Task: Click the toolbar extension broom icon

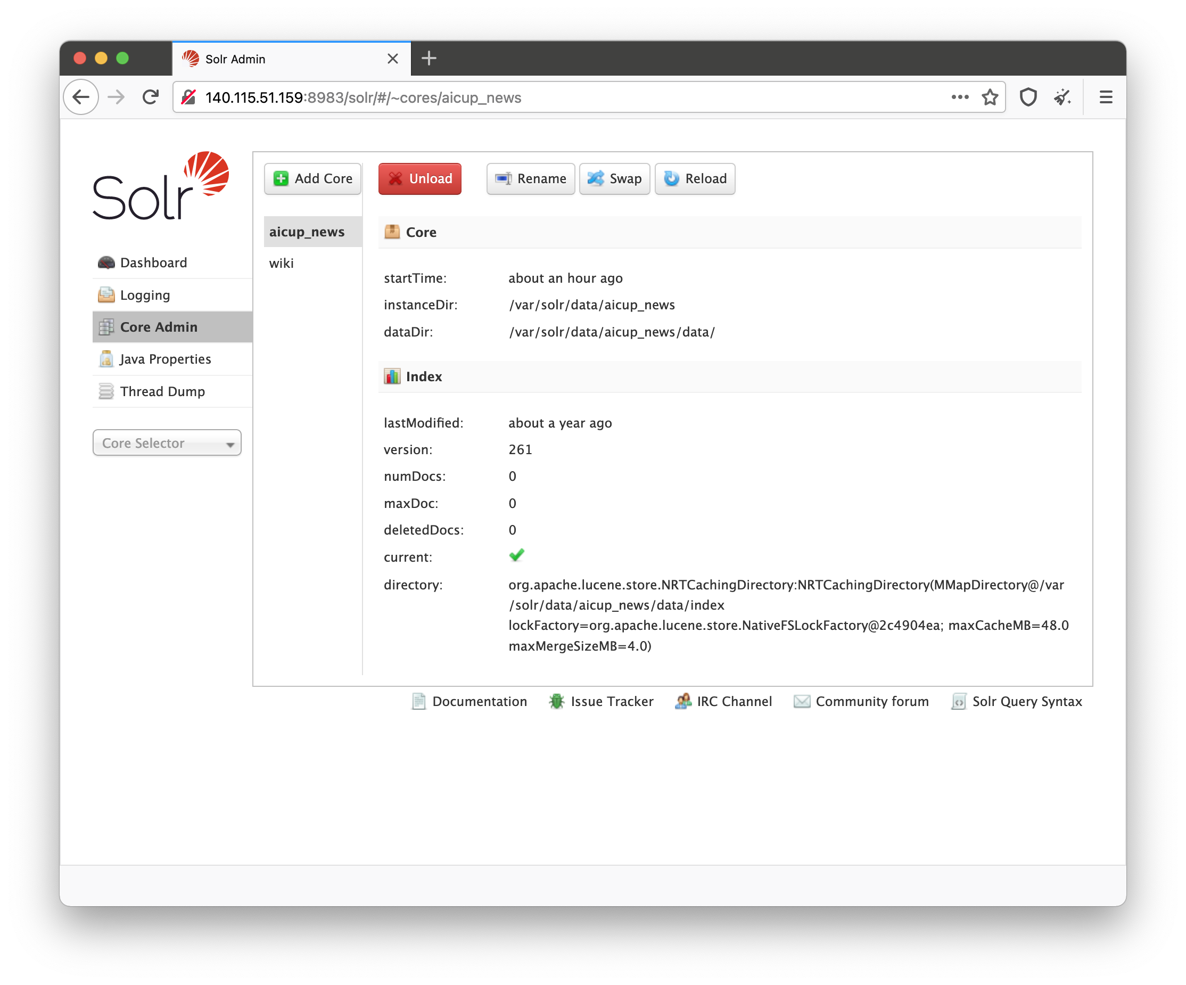Action: (x=1063, y=97)
